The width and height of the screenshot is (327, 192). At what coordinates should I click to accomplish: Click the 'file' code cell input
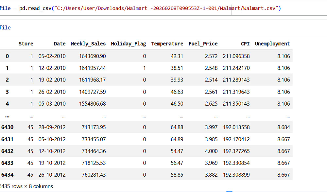[6, 27]
